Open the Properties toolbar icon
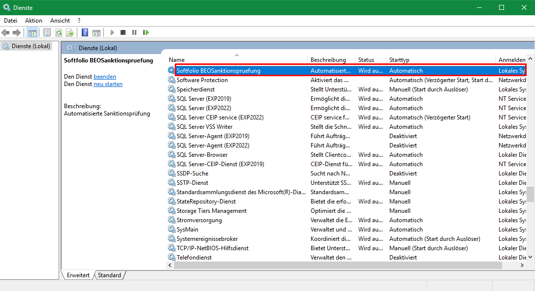The width and height of the screenshot is (535, 291). [47, 32]
